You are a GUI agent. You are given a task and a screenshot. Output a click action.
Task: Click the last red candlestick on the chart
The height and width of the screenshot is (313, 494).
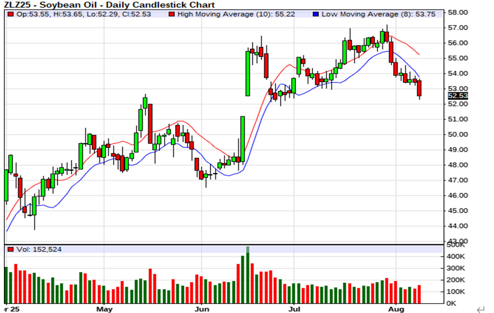click(419, 88)
